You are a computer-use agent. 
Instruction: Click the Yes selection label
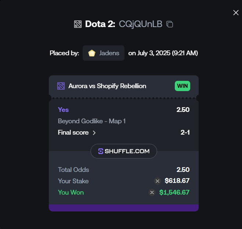[x=63, y=110]
